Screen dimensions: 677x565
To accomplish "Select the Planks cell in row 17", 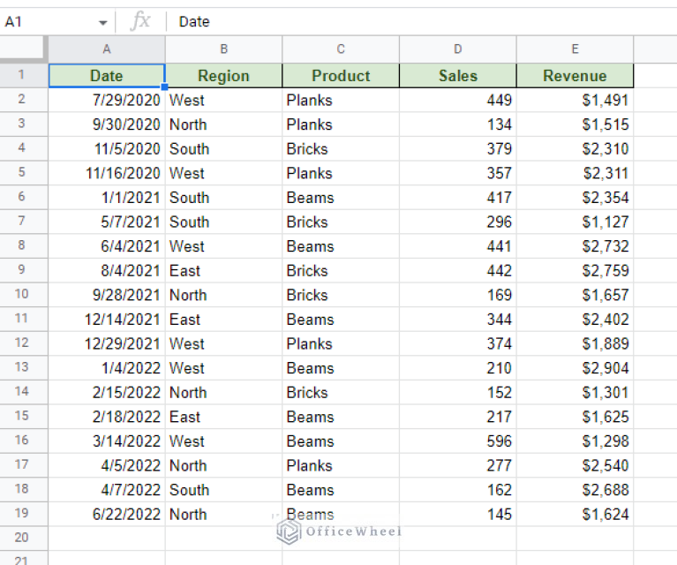I will tap(341, 465).
